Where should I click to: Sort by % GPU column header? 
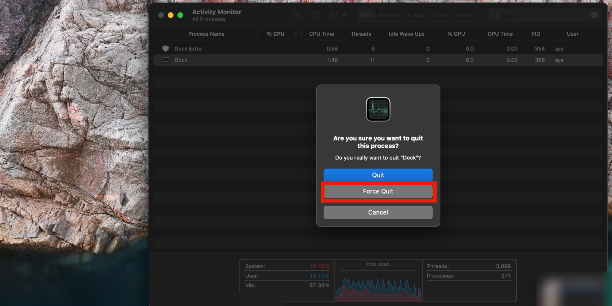(456, 34)
